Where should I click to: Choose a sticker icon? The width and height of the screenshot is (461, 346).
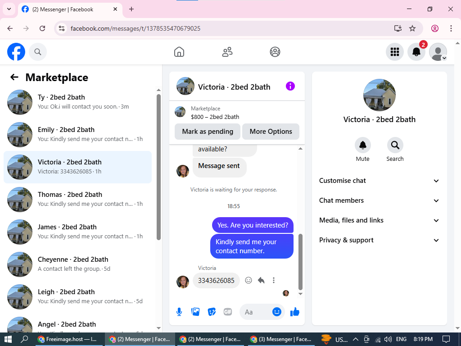212,312
